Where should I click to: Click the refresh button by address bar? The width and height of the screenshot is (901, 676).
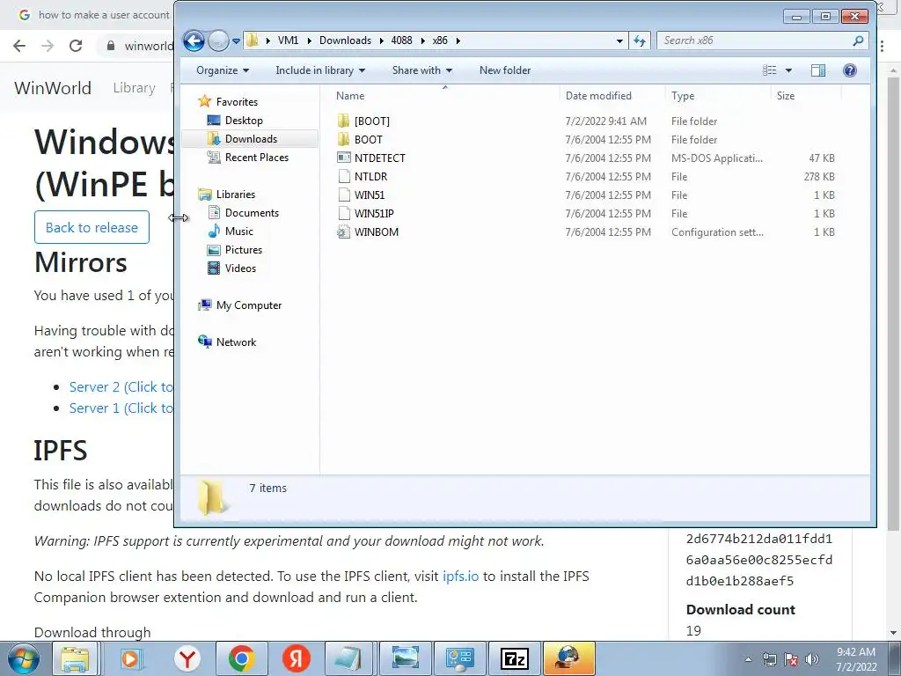(x=640, y=40)
